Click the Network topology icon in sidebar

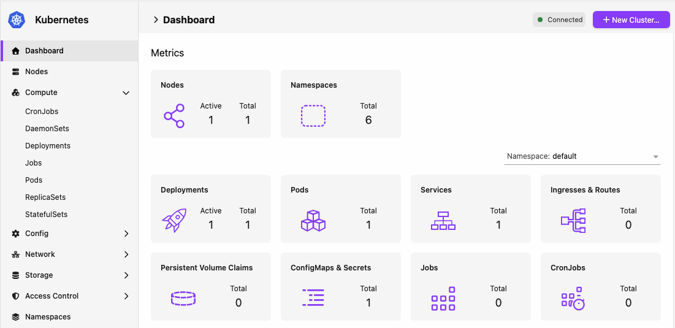click(x=16, y=254)
